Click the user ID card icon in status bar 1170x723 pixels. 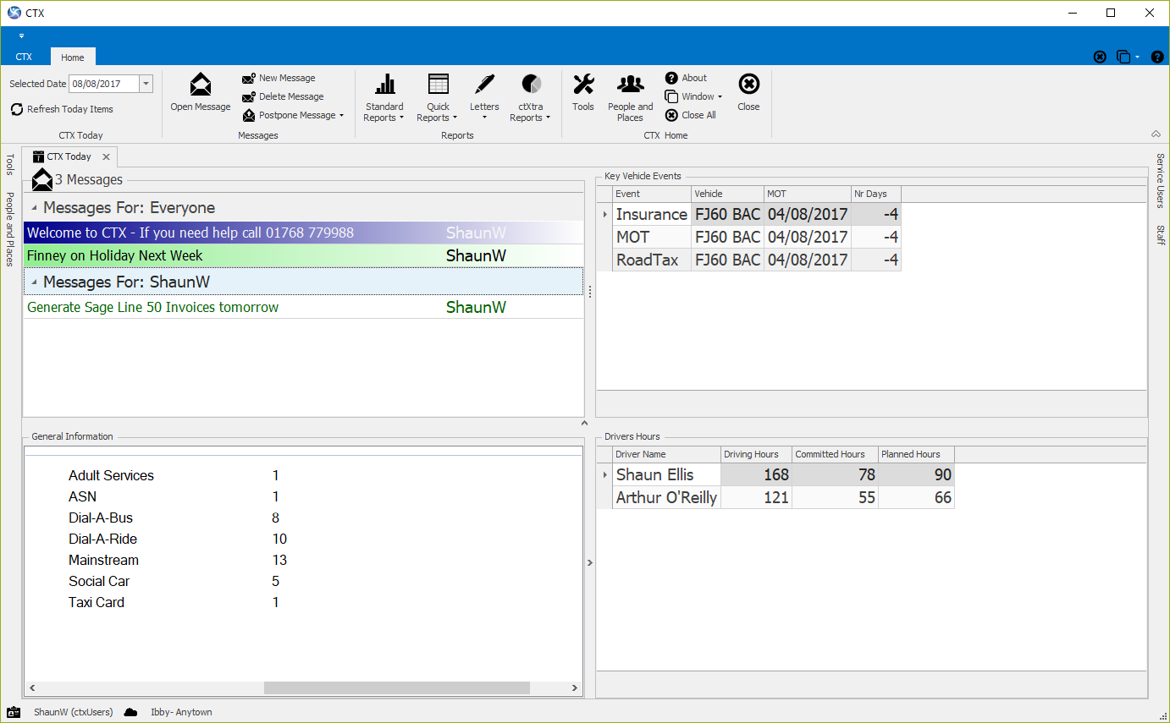pos(14,712)
